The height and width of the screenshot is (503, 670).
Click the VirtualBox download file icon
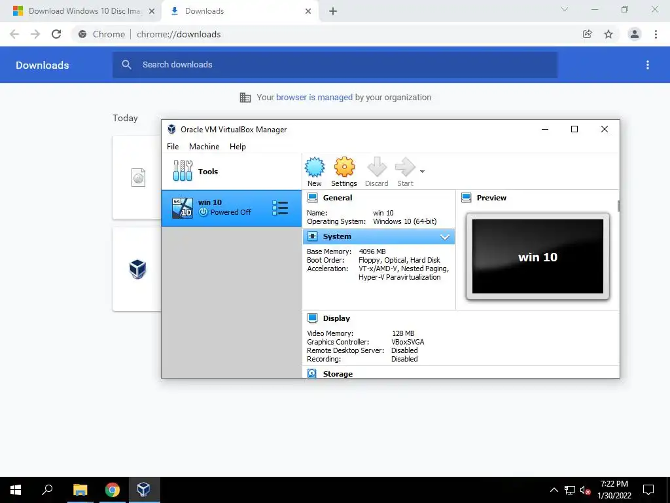coord(137,269)
